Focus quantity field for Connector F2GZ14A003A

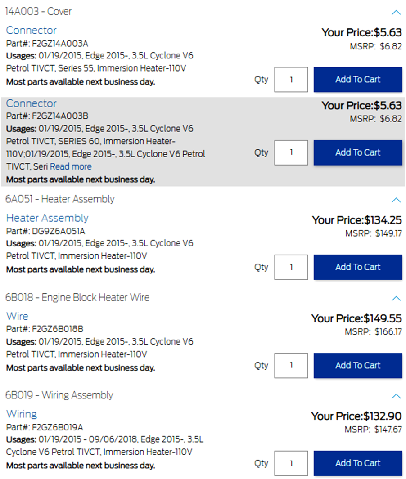tap(291, 80)
